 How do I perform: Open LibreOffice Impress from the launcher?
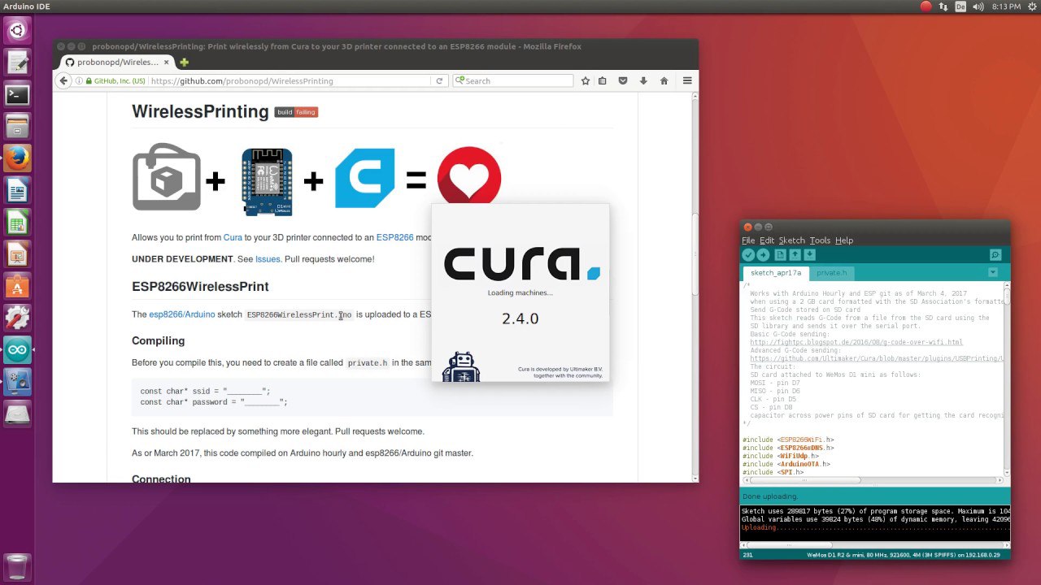point(18,254)
